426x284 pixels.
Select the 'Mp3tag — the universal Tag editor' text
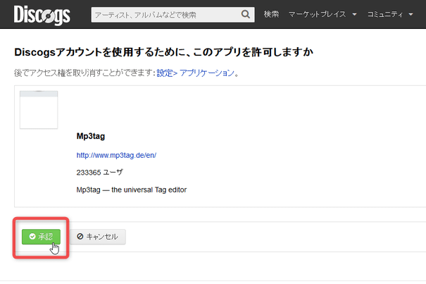[132, 190]
